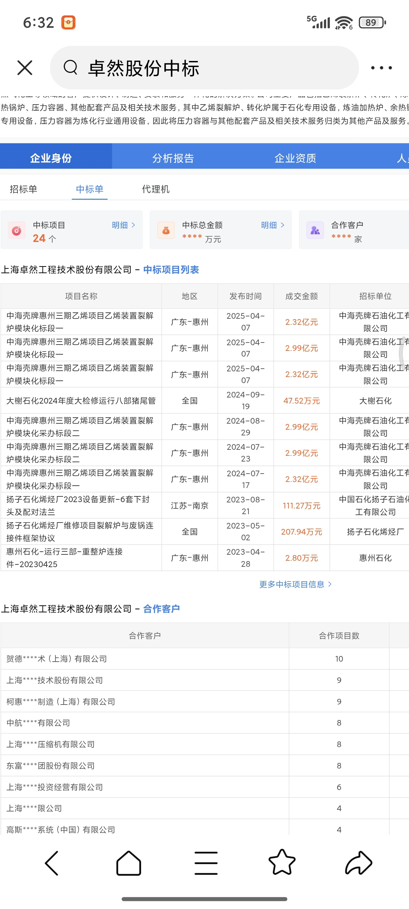Tap the browser home icon
The width and height of the screenshot is (409, 909).
(x=128, y=863)
